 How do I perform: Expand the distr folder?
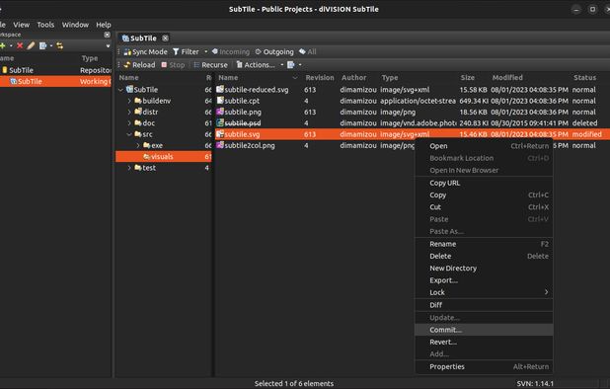coord(129,112)
